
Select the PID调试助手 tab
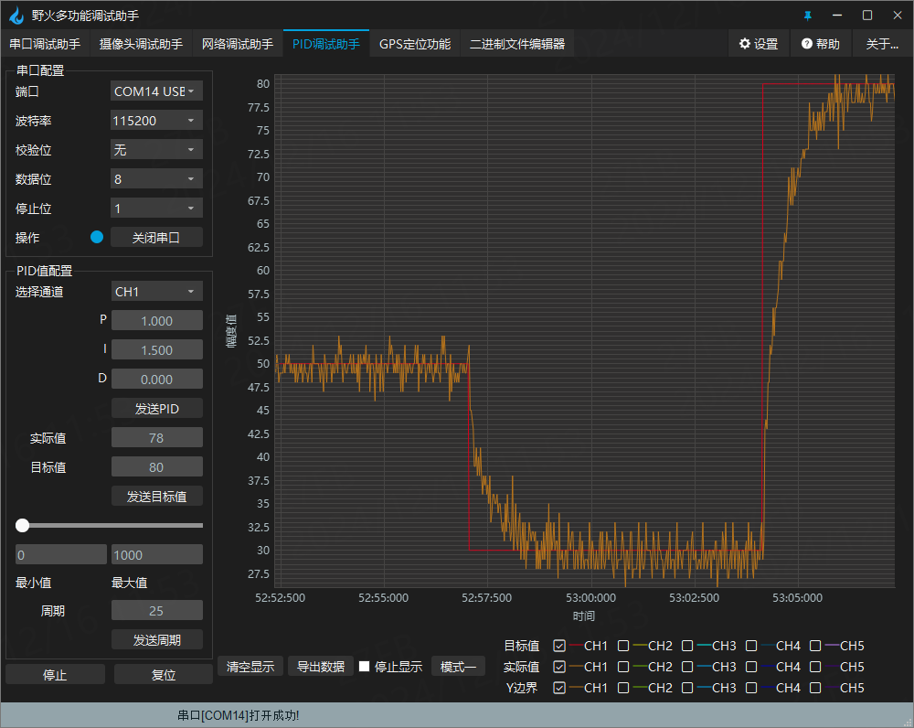pos(326,44)
